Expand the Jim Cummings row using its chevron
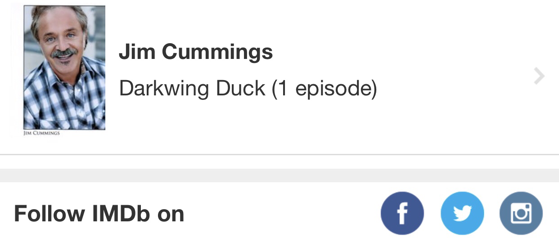 539,76
